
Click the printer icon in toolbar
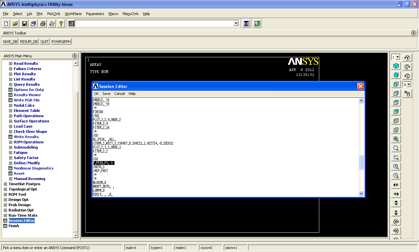43,24
